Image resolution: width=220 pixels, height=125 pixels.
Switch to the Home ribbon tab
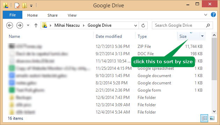(32, 15)
